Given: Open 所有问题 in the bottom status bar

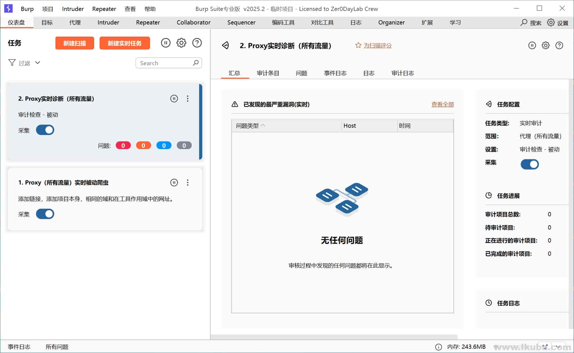Looking at the screenshot, I should tap(57, 347).
